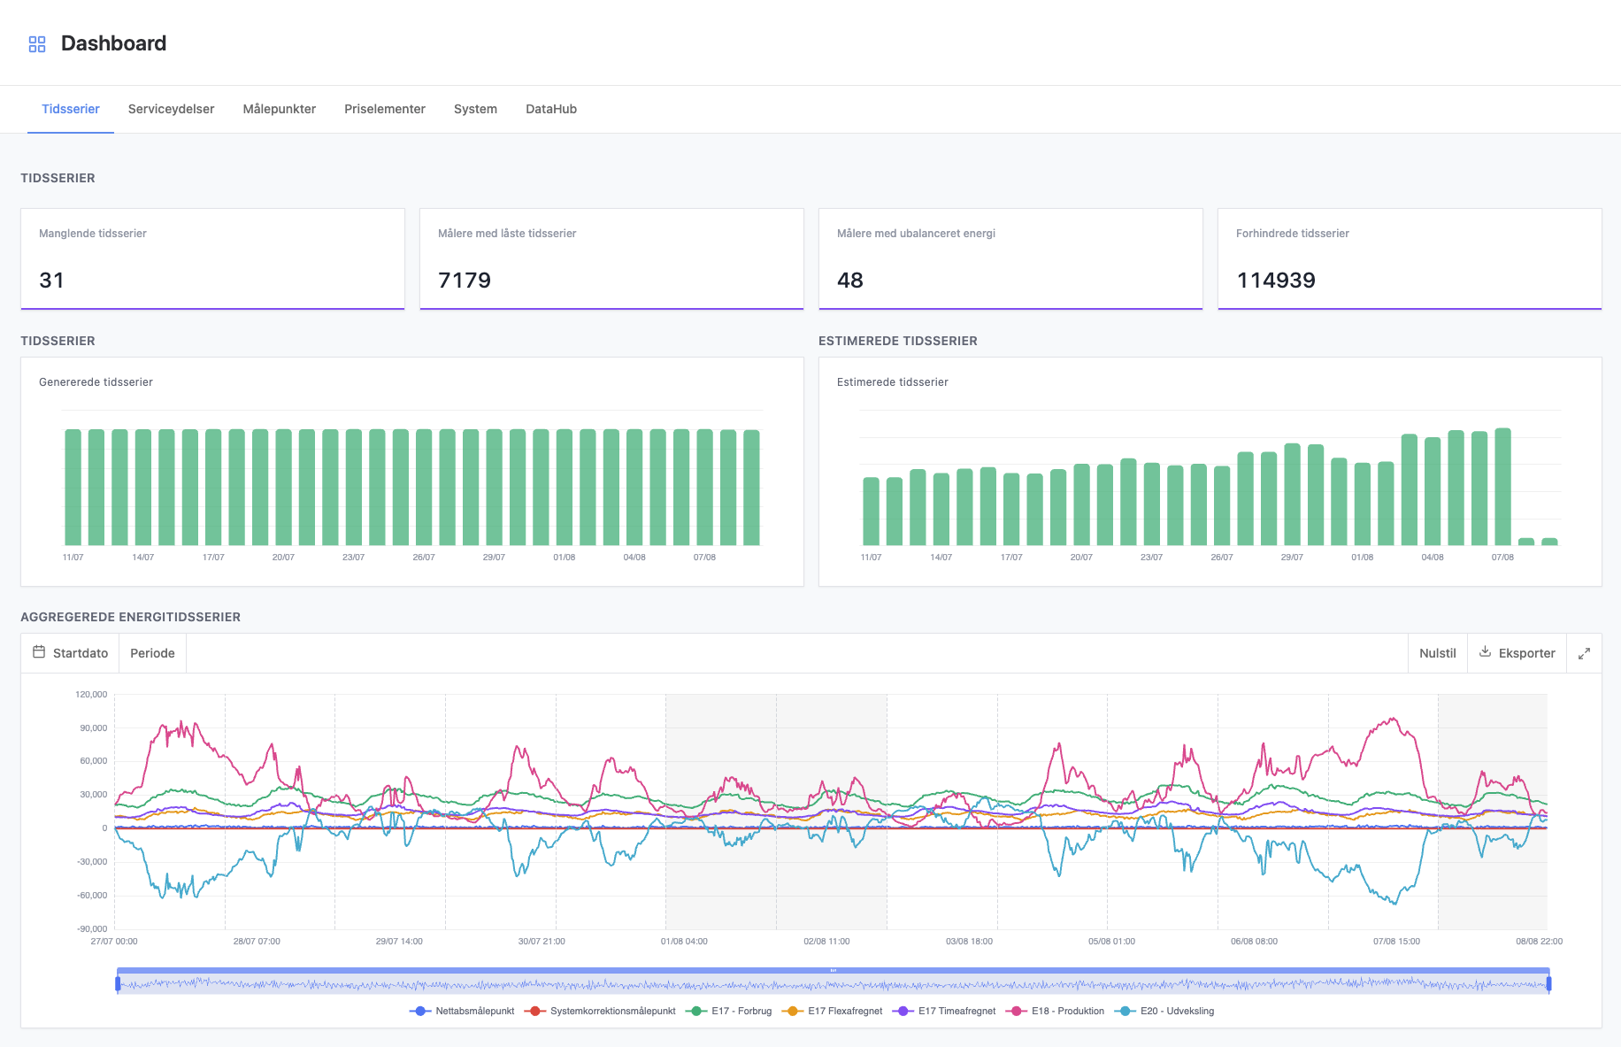Open the Startdato date picker
Viewport: 1621px width, 1047px height.
pos(70,653)
